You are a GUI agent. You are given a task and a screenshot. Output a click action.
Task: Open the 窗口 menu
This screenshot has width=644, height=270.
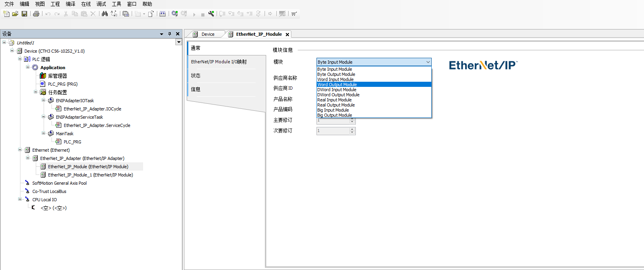132,4
